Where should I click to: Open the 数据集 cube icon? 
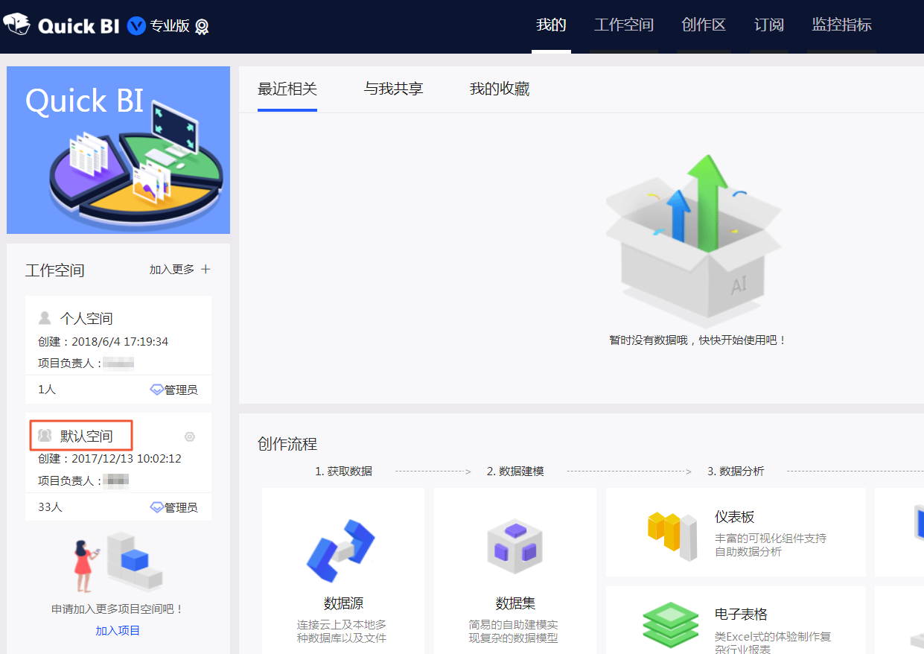point(514,546)
